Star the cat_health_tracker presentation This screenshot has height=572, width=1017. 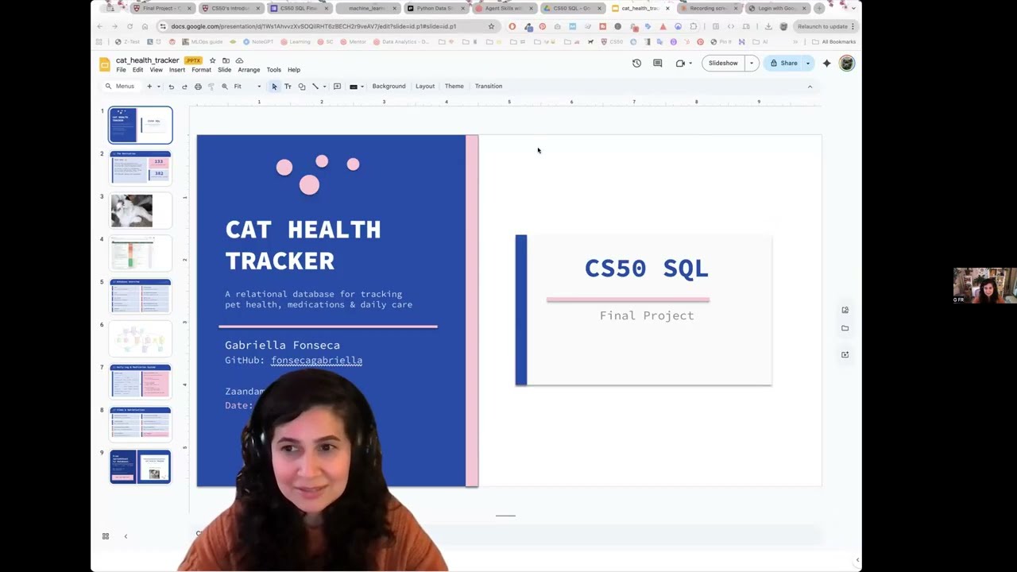(x=212, y=60)
